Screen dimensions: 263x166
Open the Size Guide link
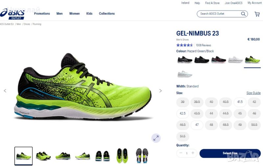point(253,93)
